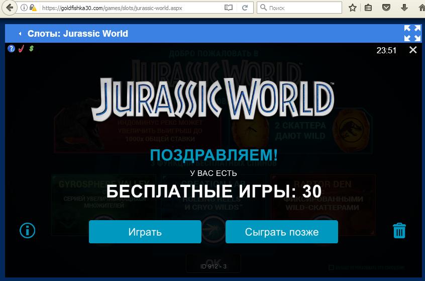The width and height of the screenshot is (425, 281).
Task: Postpone with Сыграть позже button
Action: point(282,232)
